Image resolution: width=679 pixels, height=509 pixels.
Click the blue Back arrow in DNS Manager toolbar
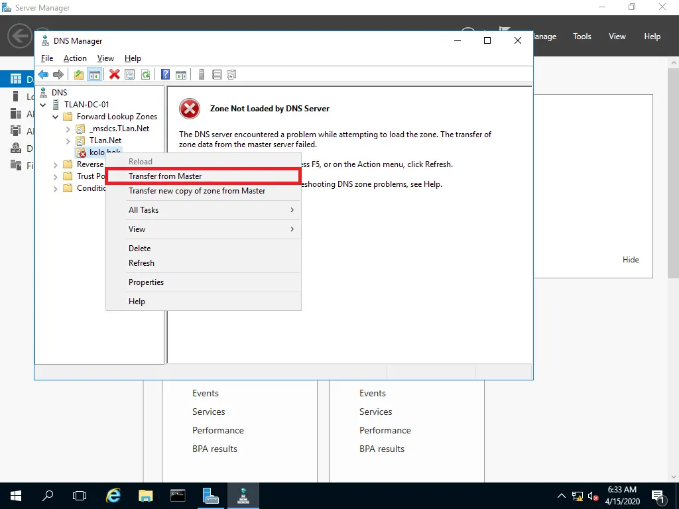(43, 74)
